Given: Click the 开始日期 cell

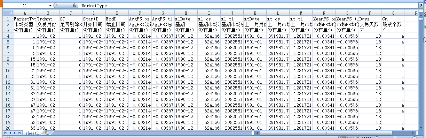Looking at the screenshot, I should [x=94, y=25].
